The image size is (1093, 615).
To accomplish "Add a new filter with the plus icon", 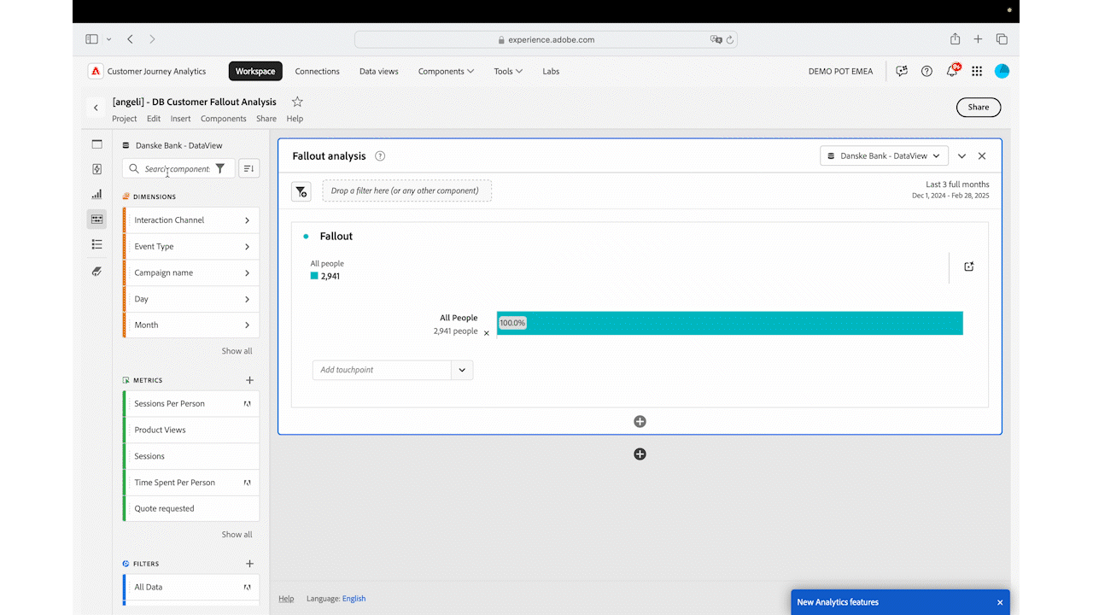I will [x=250, y=564].
